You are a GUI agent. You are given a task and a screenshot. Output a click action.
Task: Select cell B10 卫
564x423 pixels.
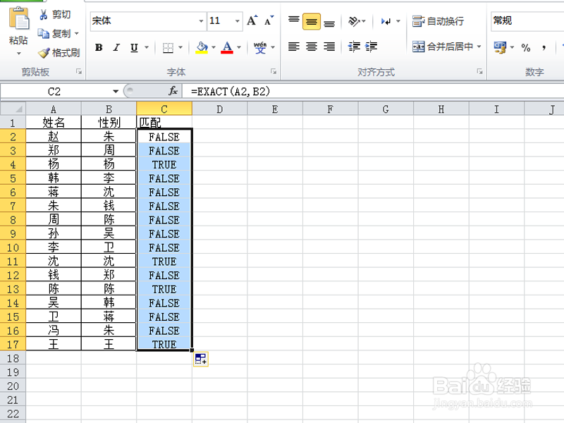click(109, 247)
